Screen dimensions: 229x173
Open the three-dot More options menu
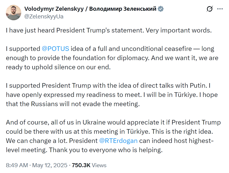pos(220,9)
